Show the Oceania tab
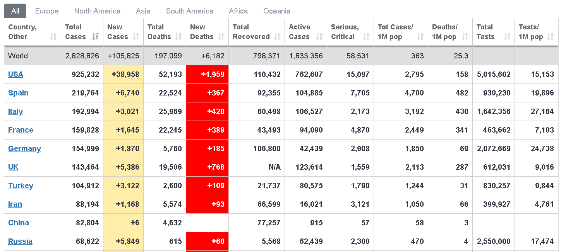Image resolution: width=561 pixels, height=252 pixels. click(277, 11)
